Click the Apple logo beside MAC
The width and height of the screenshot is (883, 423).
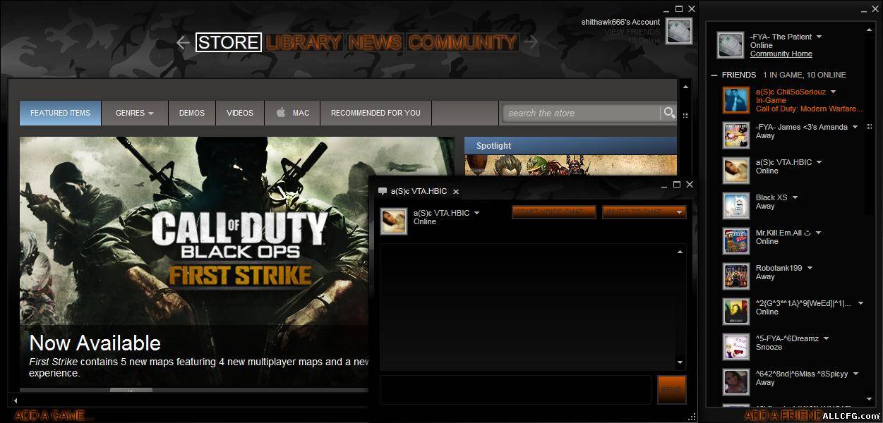(x=280, y=113)
